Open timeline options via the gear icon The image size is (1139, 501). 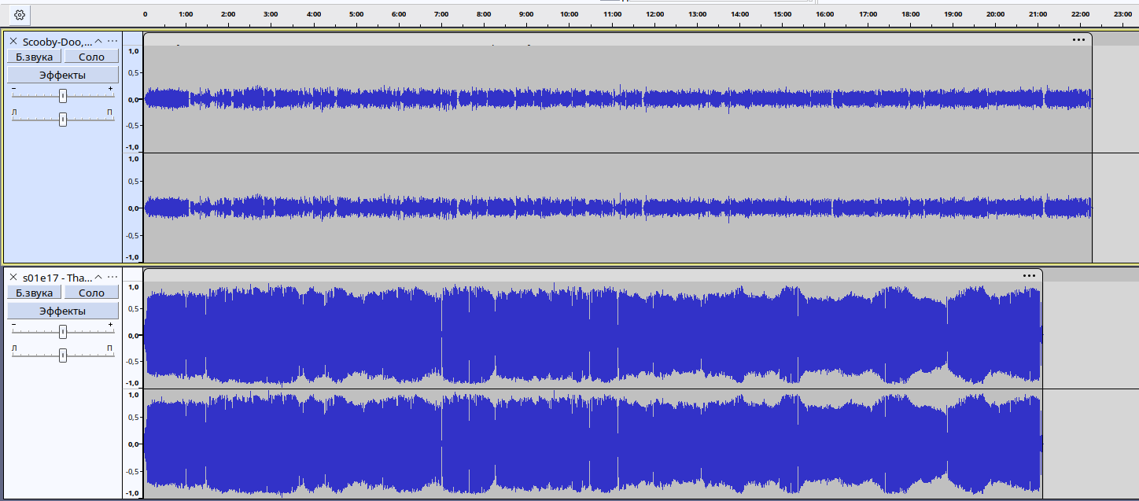coord(20,14)
